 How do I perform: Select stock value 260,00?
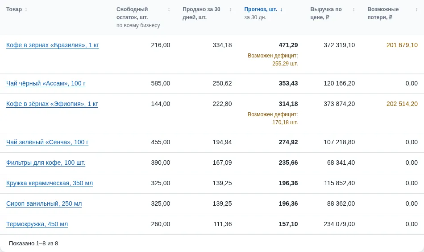coord(161,224)
